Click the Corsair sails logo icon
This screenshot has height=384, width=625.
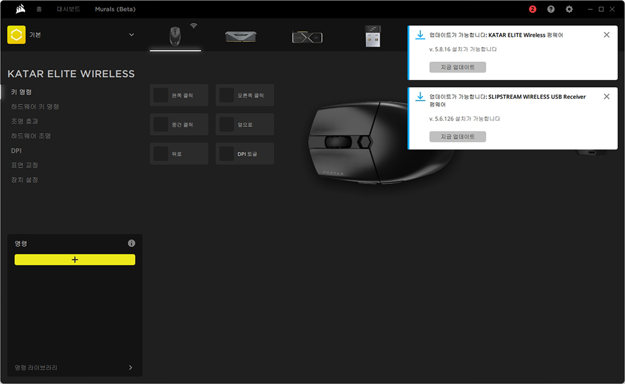pos(21,9)
